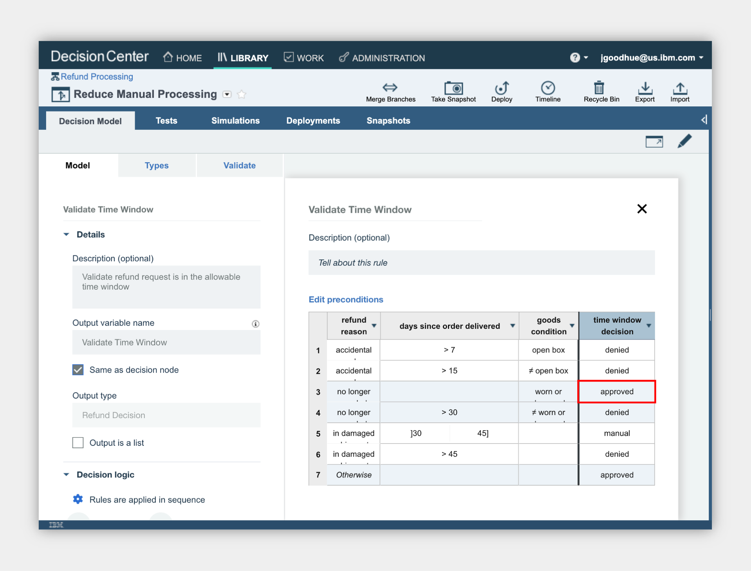Viewport: 751px width, 571px height.
Task: Open the branch name dropdown arrow
Action: point(227,94)
